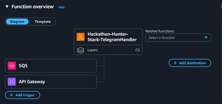The width and height of the screenshot is (222, 104).
Task: Click the Layers count (1)
Action: (137, 50)
